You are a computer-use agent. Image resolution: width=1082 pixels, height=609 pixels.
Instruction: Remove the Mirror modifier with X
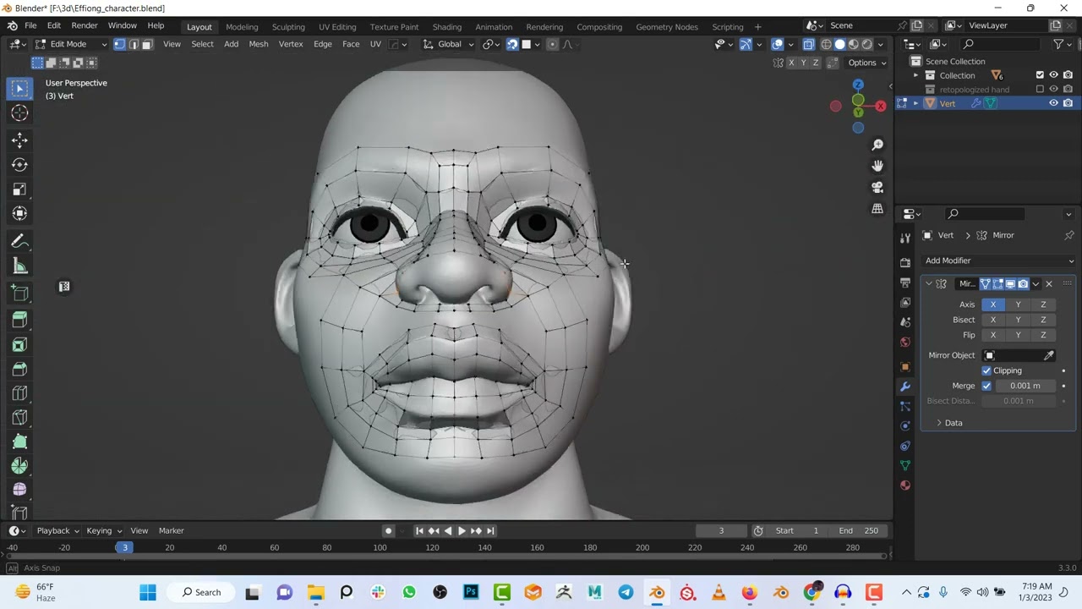pyautogui.click(x=1049, y=284)
